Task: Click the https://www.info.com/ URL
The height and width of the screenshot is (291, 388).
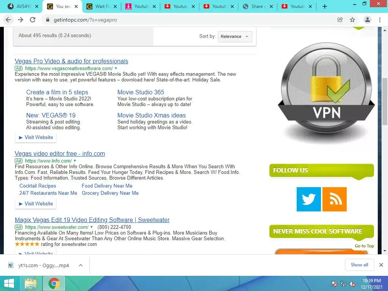Action: click(x=48, y=161)
